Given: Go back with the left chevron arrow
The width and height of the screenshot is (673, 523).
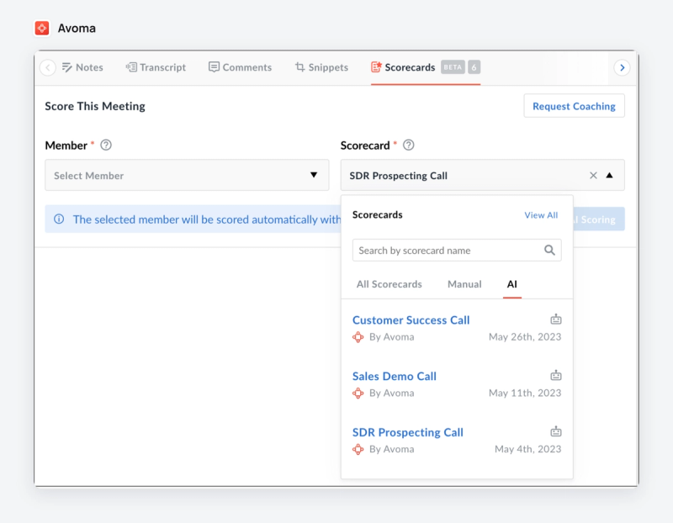Looking at the screenshot, I should click(x=48, y=68).
